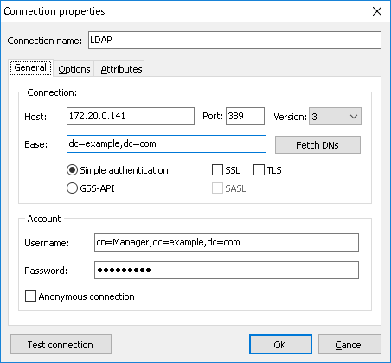Fetch DNs from the server
The width and height of the screenshot is (391, 363).
pos(317,145)
